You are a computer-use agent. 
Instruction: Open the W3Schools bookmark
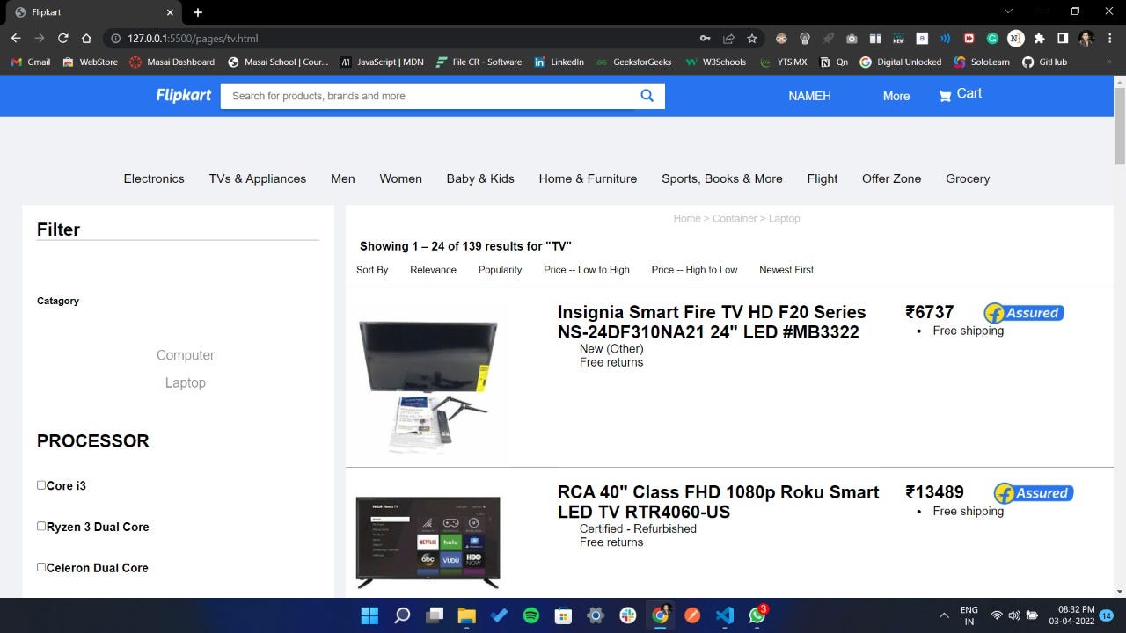coord(715,62)
